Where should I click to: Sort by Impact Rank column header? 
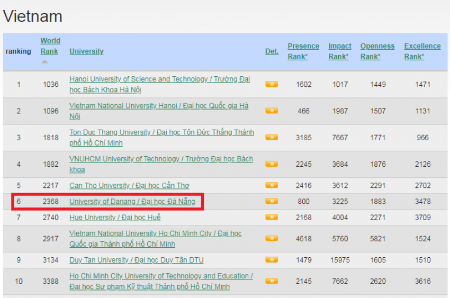click(339, 51)
